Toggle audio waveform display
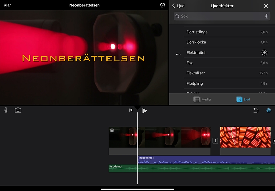Viewport: 275px width, 191px height. pyautogui.click(x=268, y=110)
